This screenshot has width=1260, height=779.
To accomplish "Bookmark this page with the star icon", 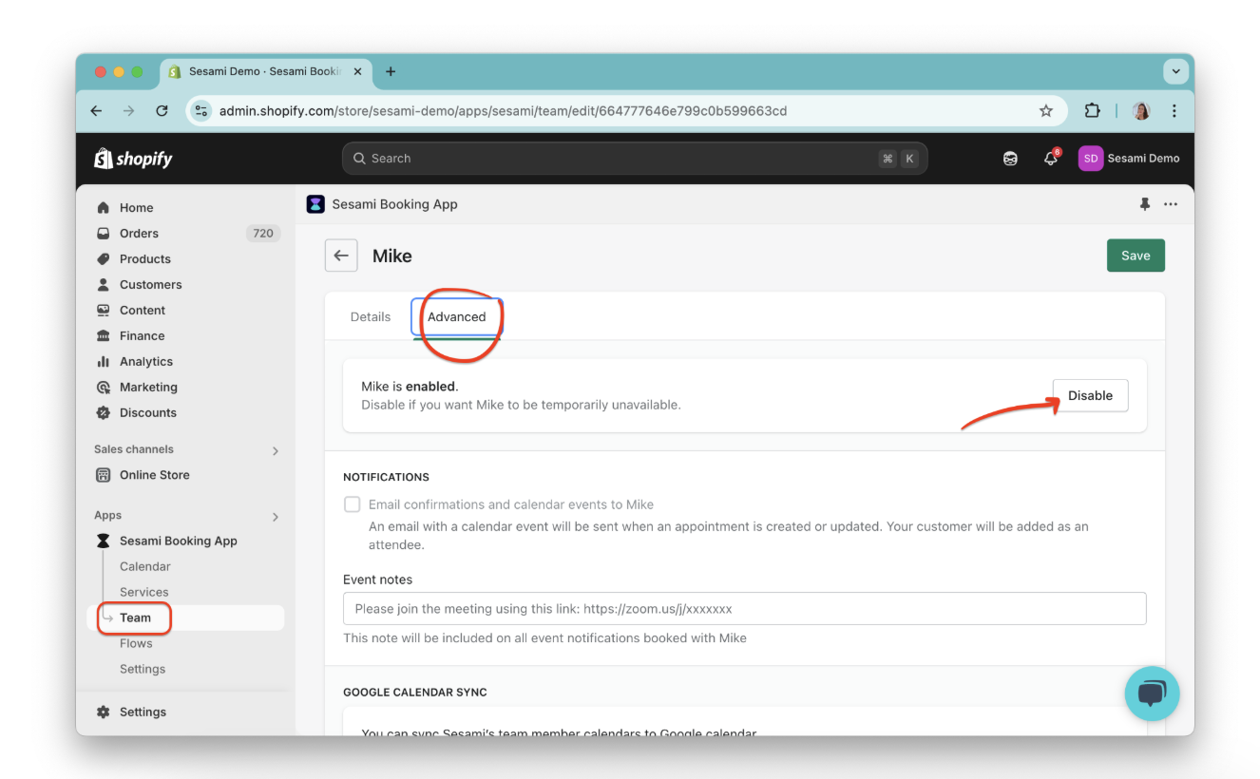I will pyautogui.click(x=1046, y=111).
